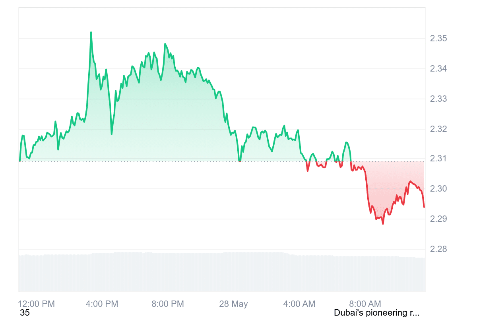Click the 4:00 AM time axis label
477x318 pixels.
(x=299, y=304)
